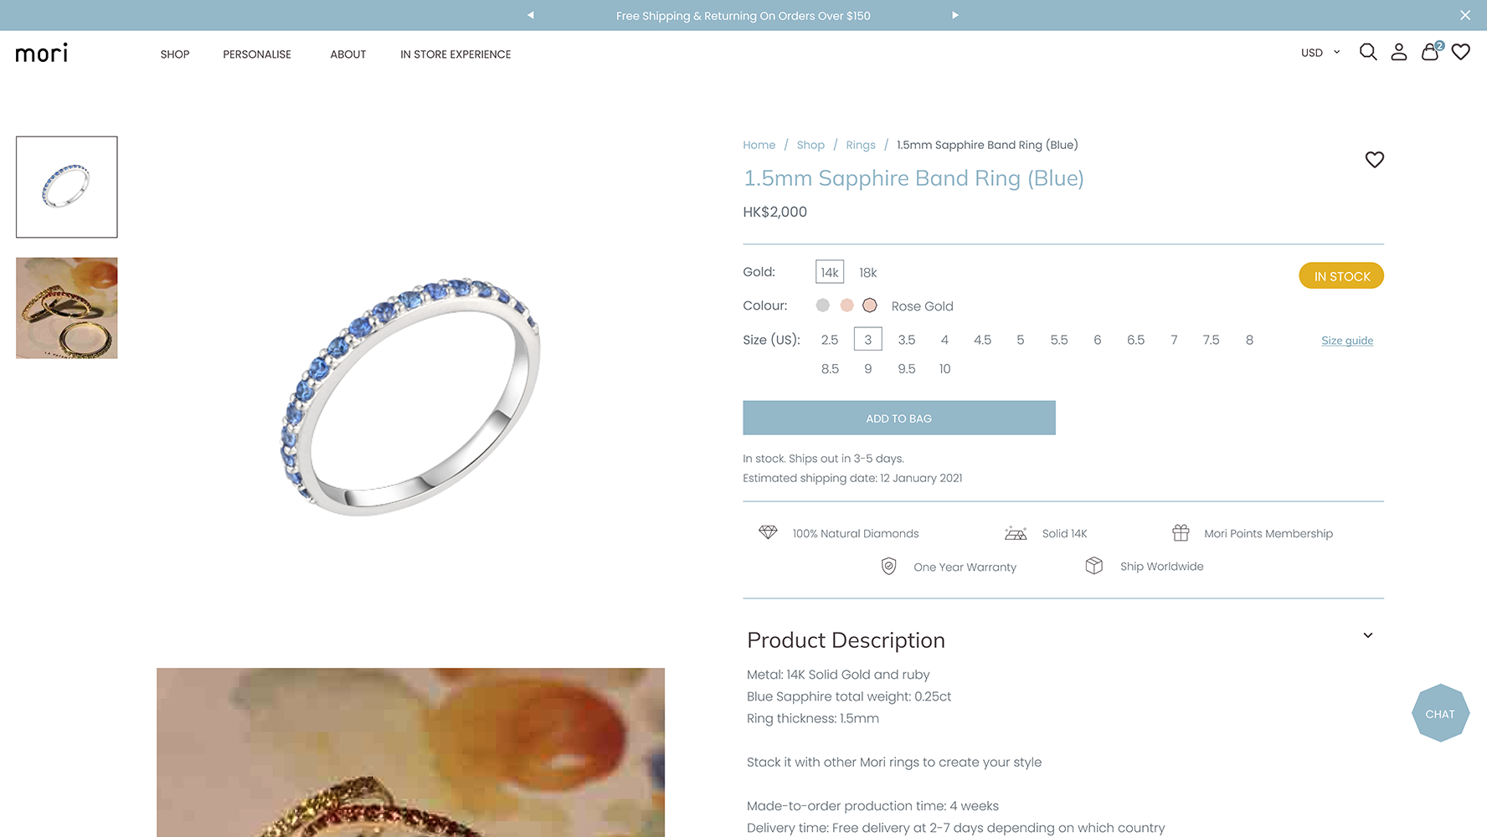Select the silver grey colour swatch
The height and width of the screenshot is (837, 1487).
pyautogui.click(x=823, y=306)
